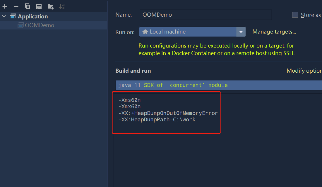Screen dimensions: 322x187
Task: Click the icon beside OOMDemo in tree
Action: 20,25
